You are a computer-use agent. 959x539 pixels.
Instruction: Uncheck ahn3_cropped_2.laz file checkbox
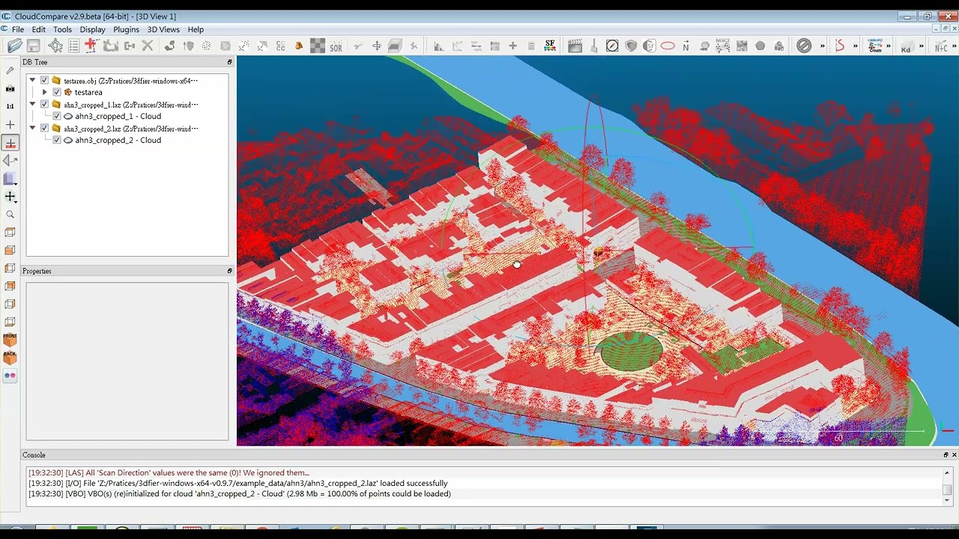tap(44, 128)
